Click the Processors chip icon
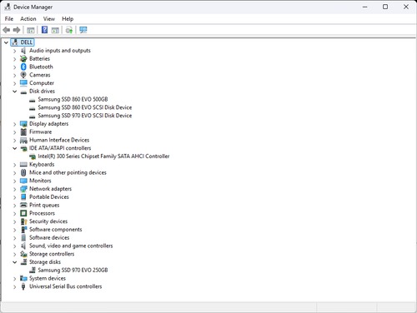The width and height of the screenshot is (417, 313). [23, 213]
